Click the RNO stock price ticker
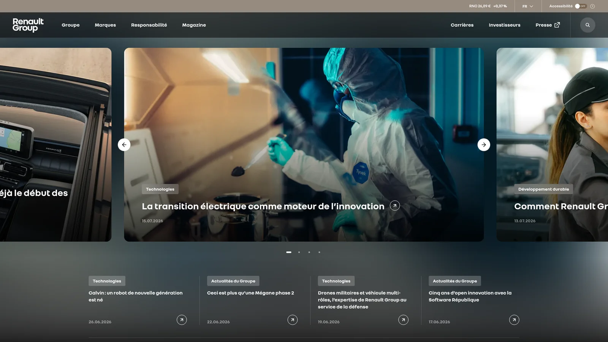Viewport: 608px width, 342px height. (488, 6)
